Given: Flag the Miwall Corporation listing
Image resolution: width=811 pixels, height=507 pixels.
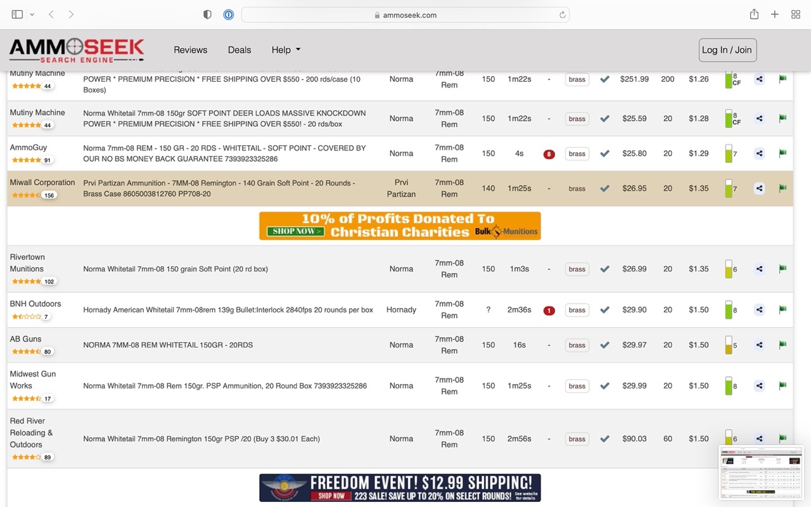Looking at the screenshot, I should click(782, 188).
